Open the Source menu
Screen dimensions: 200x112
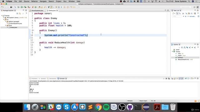click(x=27, y=1)
